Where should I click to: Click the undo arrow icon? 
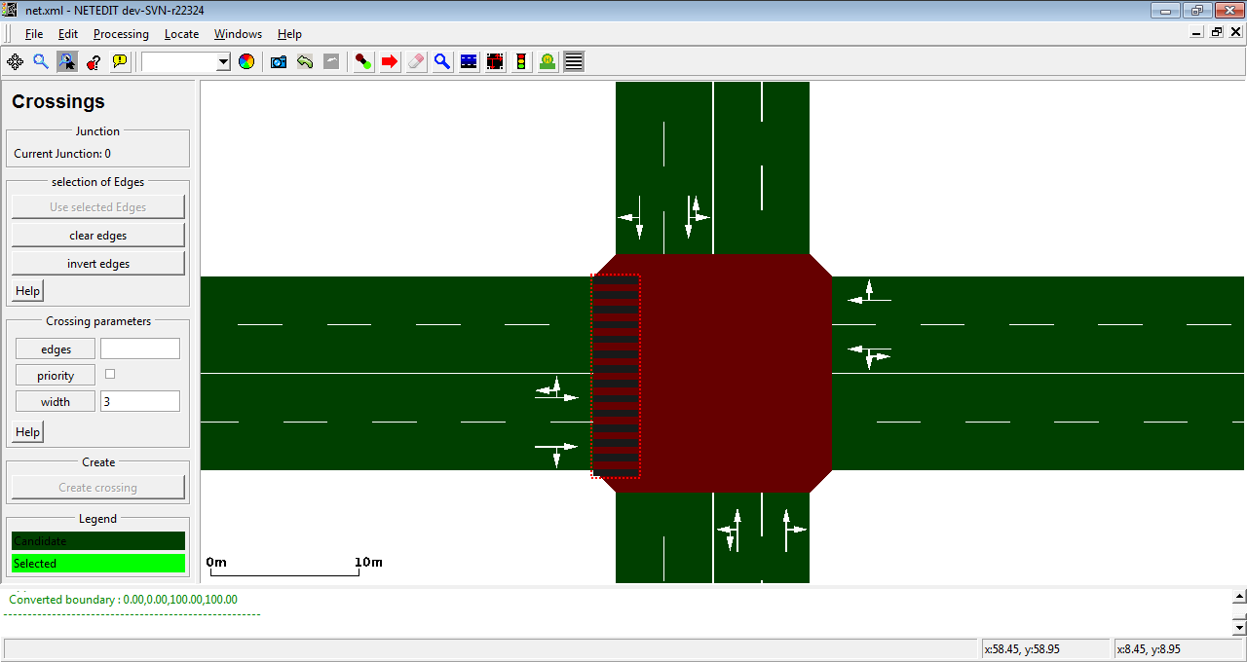pos(305,61)
